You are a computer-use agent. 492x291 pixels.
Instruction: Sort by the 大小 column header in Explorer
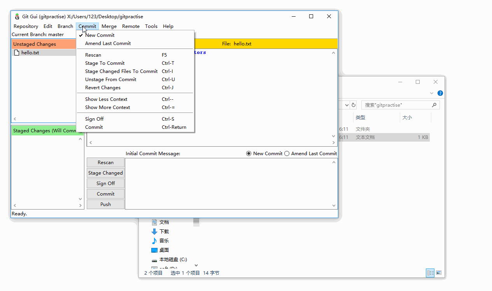click(407, 118)
